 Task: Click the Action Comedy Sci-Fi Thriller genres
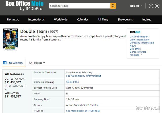82,105
